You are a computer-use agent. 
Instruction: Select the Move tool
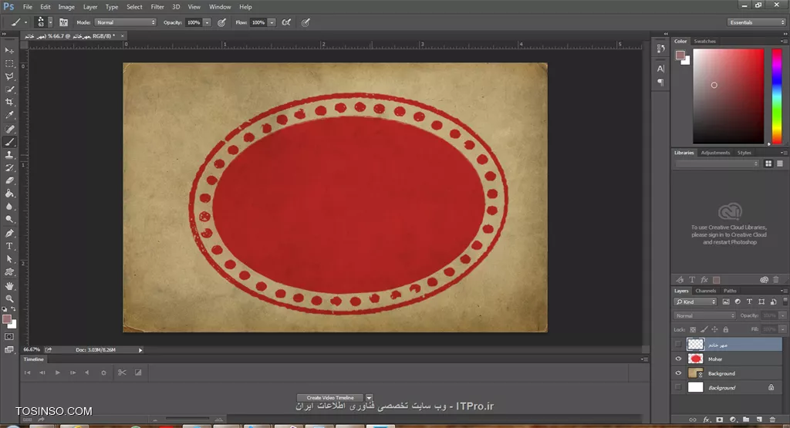click(x=9, y=50)
